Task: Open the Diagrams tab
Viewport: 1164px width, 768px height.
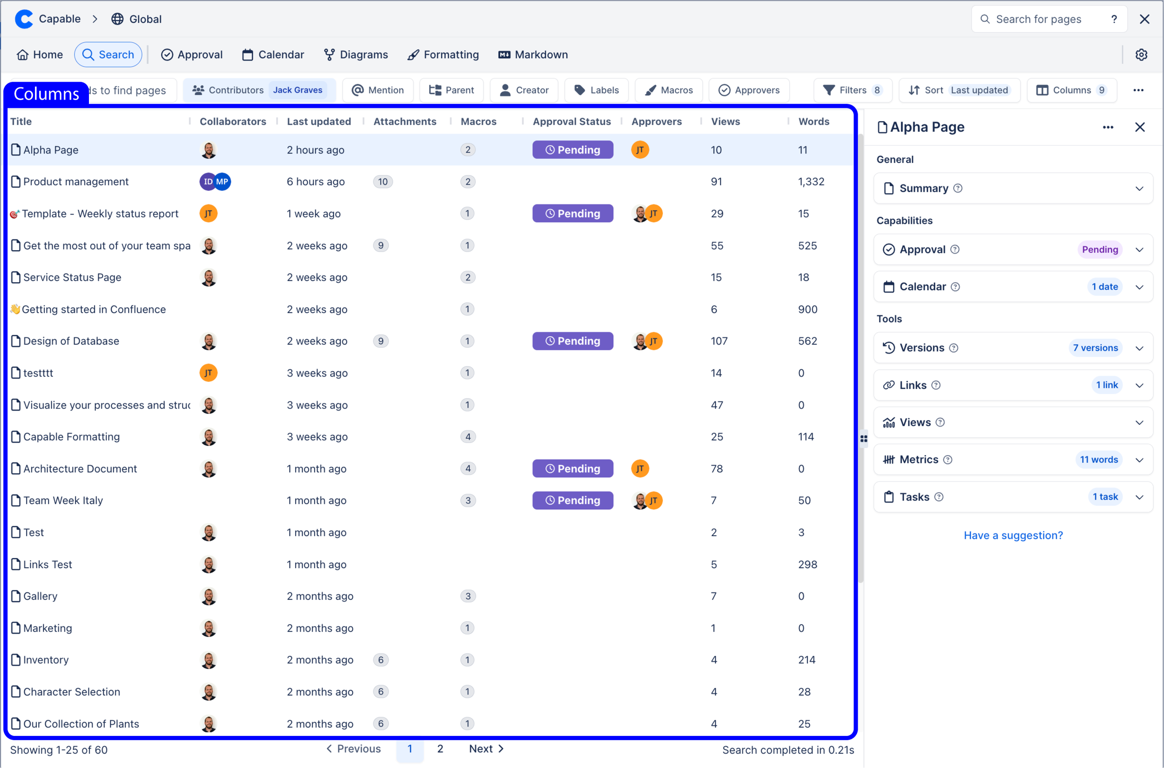Action: pos(356,54)
